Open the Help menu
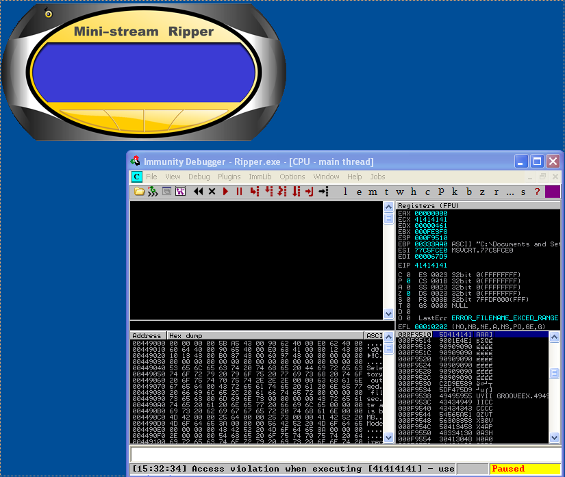 click(355, 177)
